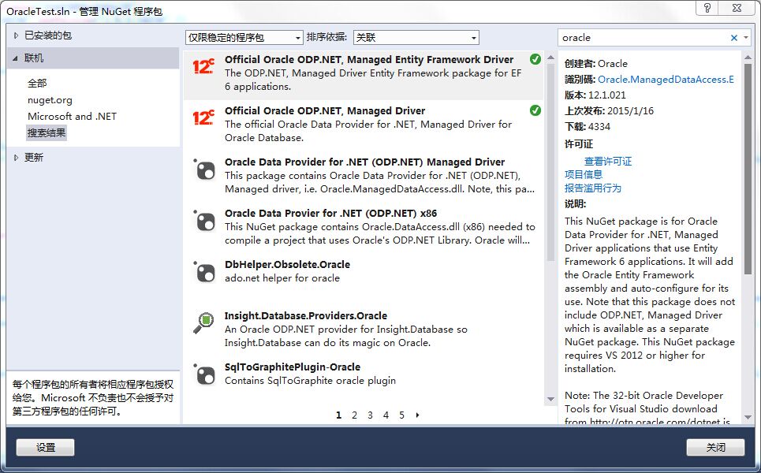The width and height of the screenshot is (761, 473).
Task: Click the Oracle 12c icon of Managed Entity Framework Driver
Action: point(203,66)
